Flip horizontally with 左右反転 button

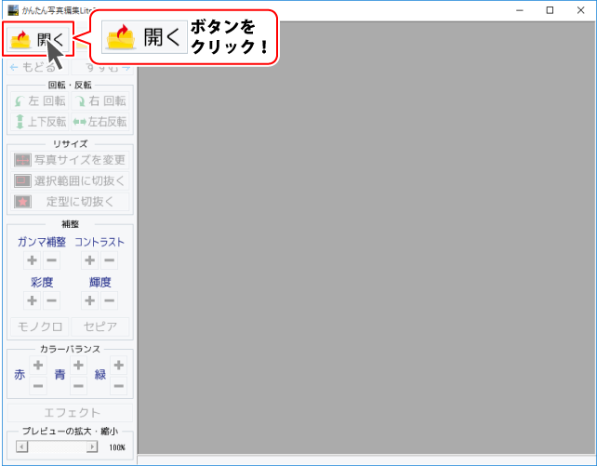click(x=100, y=122)
